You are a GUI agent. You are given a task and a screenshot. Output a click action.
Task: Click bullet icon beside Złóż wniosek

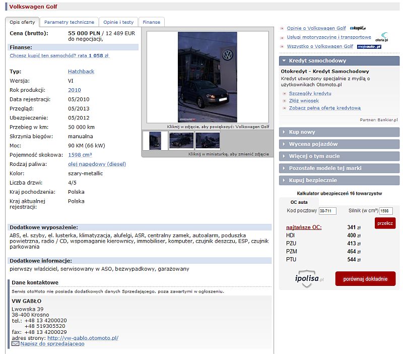[x=284, y=101]
